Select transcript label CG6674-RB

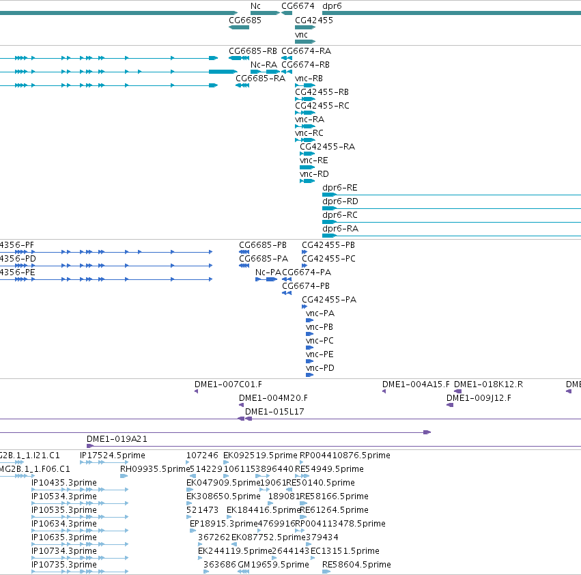[305, 64]
